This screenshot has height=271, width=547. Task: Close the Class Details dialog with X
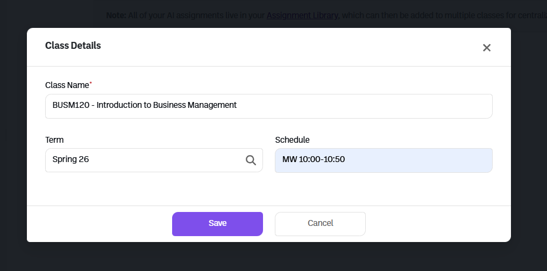[x=487, y=48]
